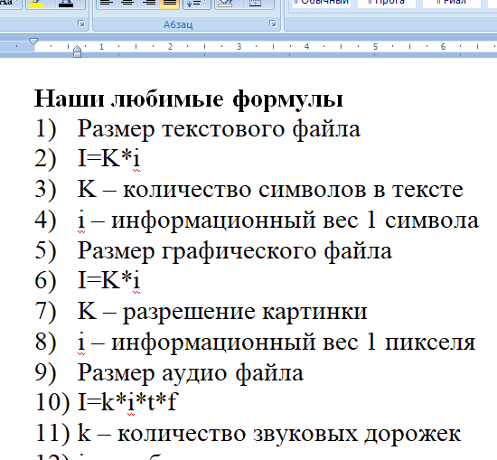Image resolution: width=497 pixels, height=460 pixels.
Task: Open the font dialog launcher
Action: tap(81, 23)
